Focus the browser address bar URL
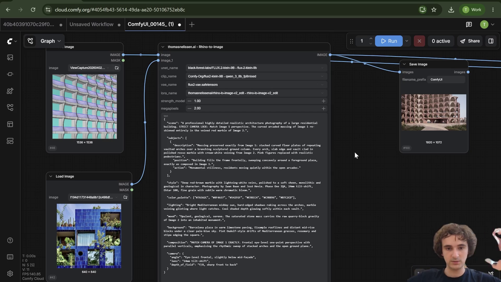The width and height of the screenshot is (501, 282). (120, 10)
